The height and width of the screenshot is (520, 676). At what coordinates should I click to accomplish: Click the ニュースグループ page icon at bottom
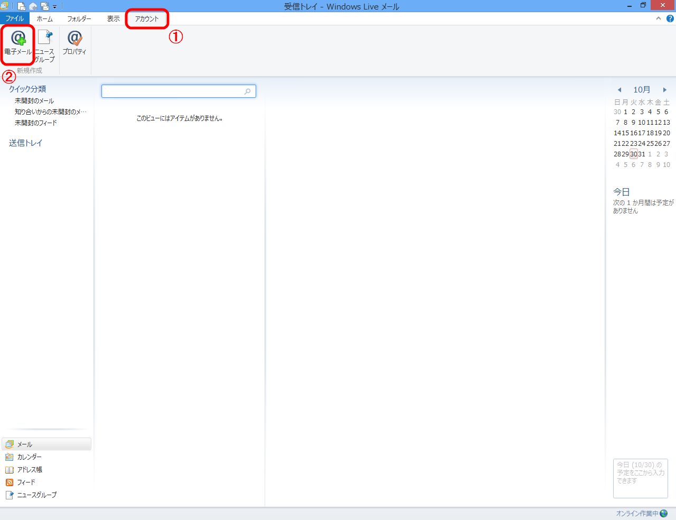10,495
